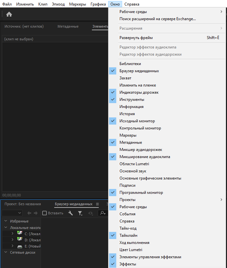Screen dimensions: 227x268
Task: Open the Рабочие среды submenu at top
Action: tap(167, 12)
